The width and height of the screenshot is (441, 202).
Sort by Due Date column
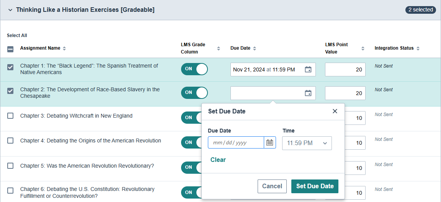(x=255, y=48)
